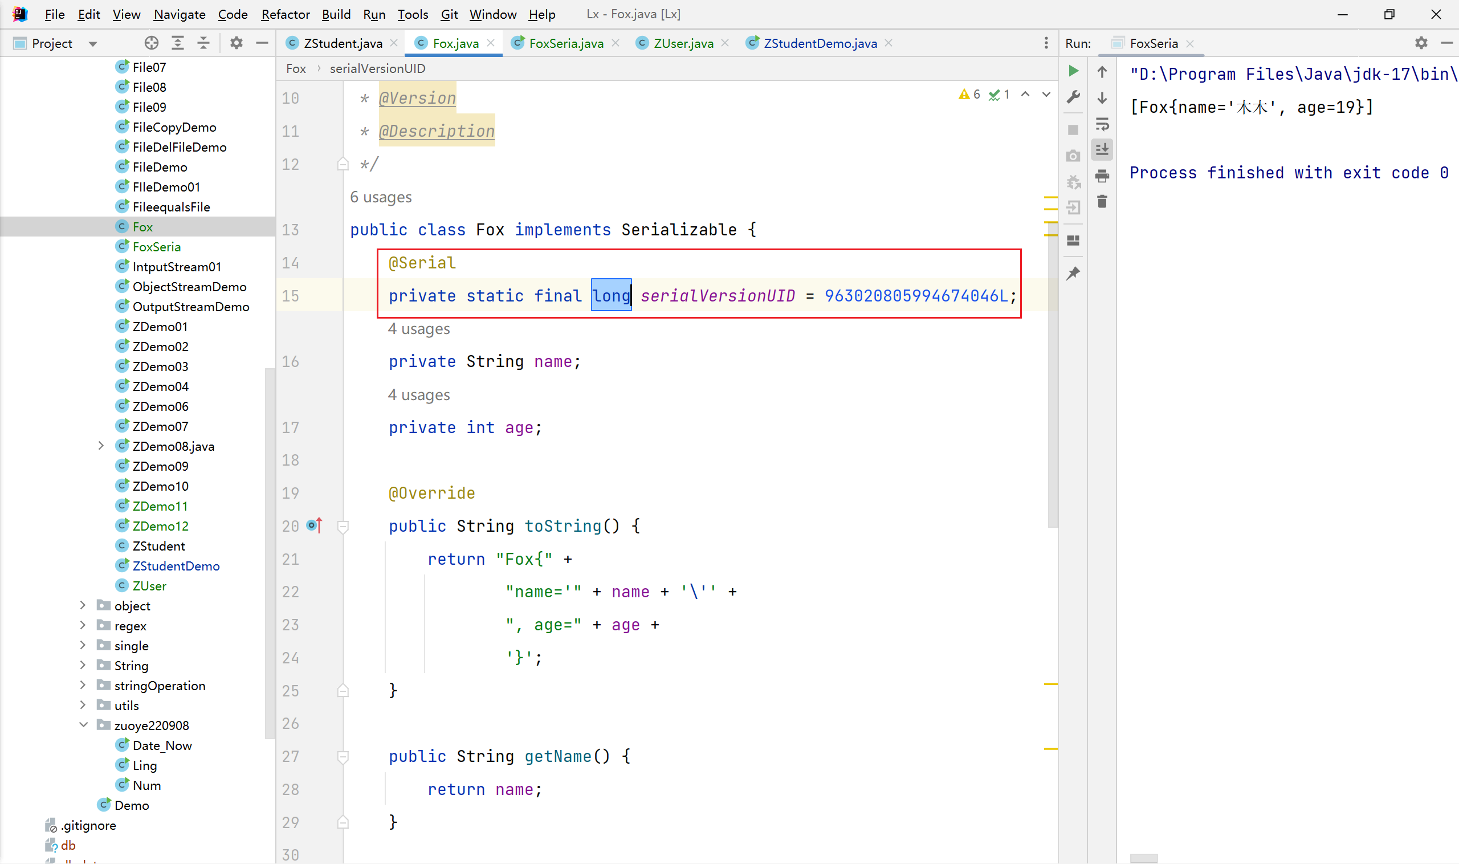Open the Refactor menu

pos(285,14)
